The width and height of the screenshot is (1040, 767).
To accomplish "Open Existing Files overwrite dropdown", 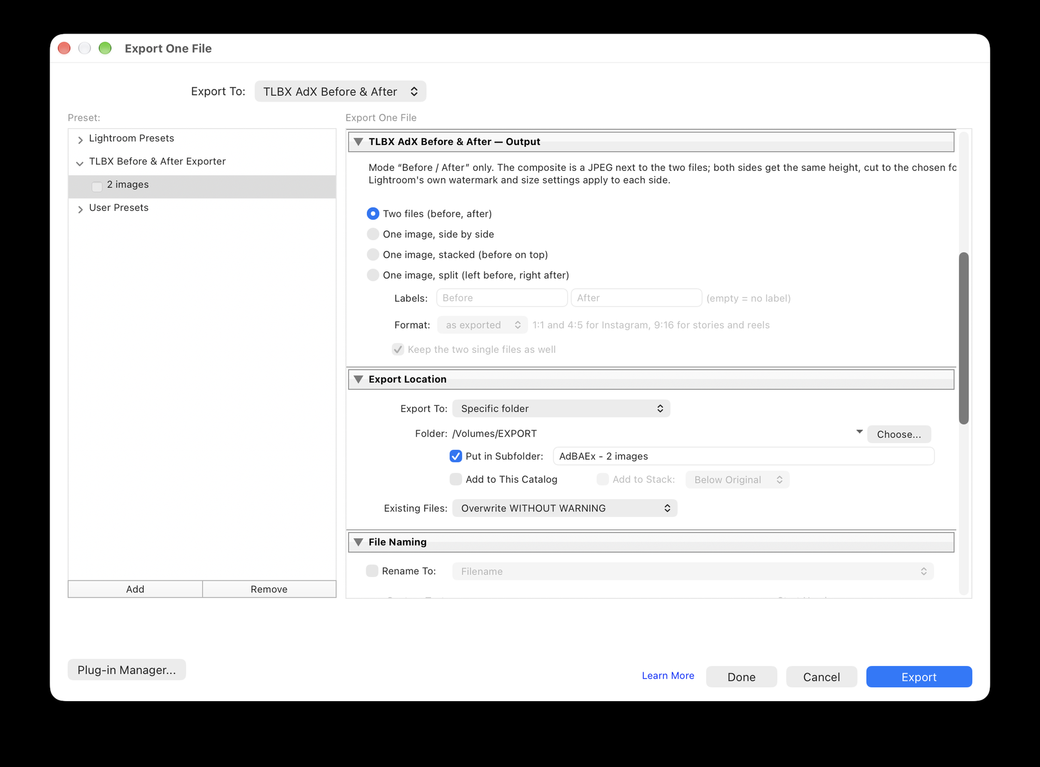I will [564, 508].
